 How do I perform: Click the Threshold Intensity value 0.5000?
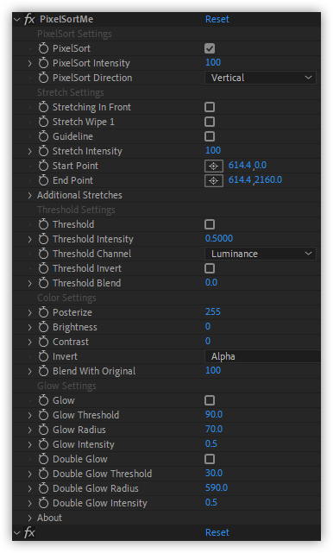[219, 238]
